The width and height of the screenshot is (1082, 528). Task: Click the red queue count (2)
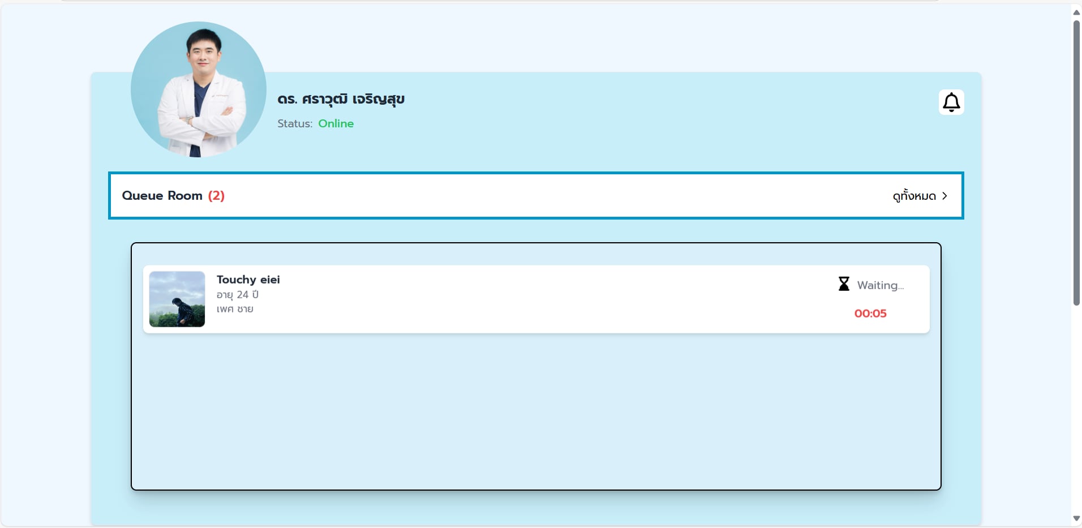(216, 196)
